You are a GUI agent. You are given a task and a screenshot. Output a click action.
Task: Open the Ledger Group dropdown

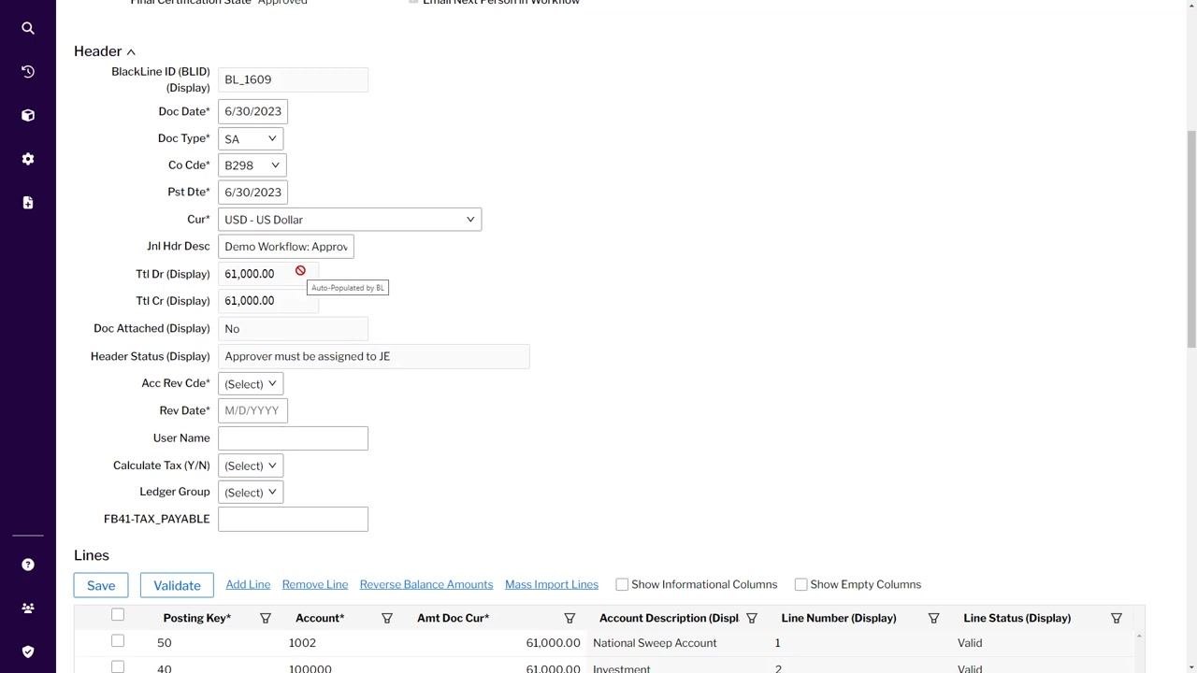pyautogui.click(x=251, y=493)
